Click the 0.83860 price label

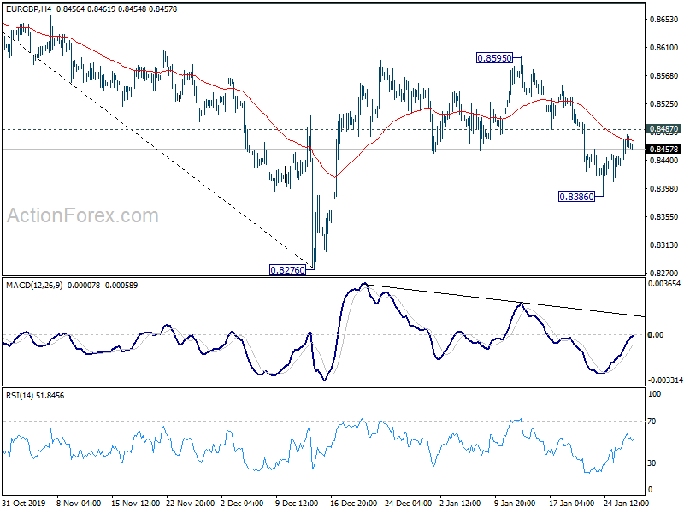click(576, 197)
